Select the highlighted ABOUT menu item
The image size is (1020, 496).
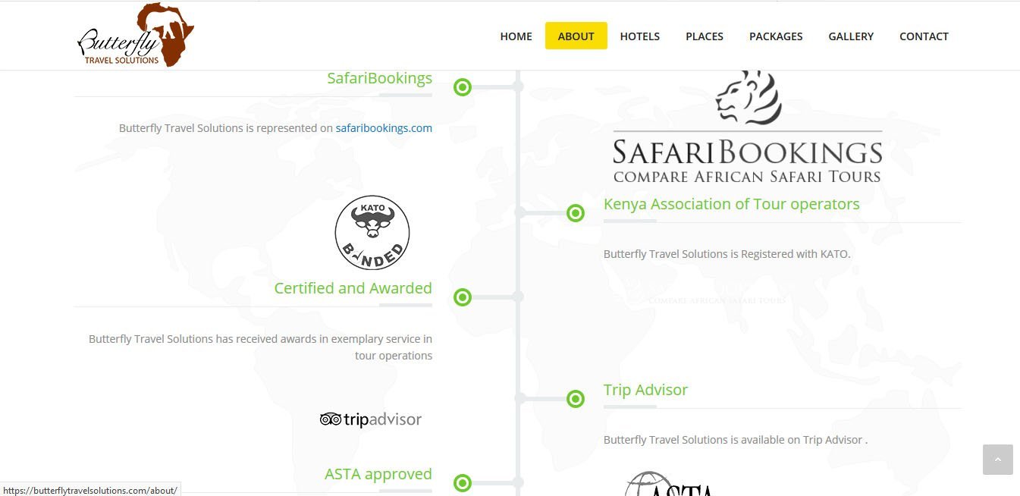coord(576,36)
